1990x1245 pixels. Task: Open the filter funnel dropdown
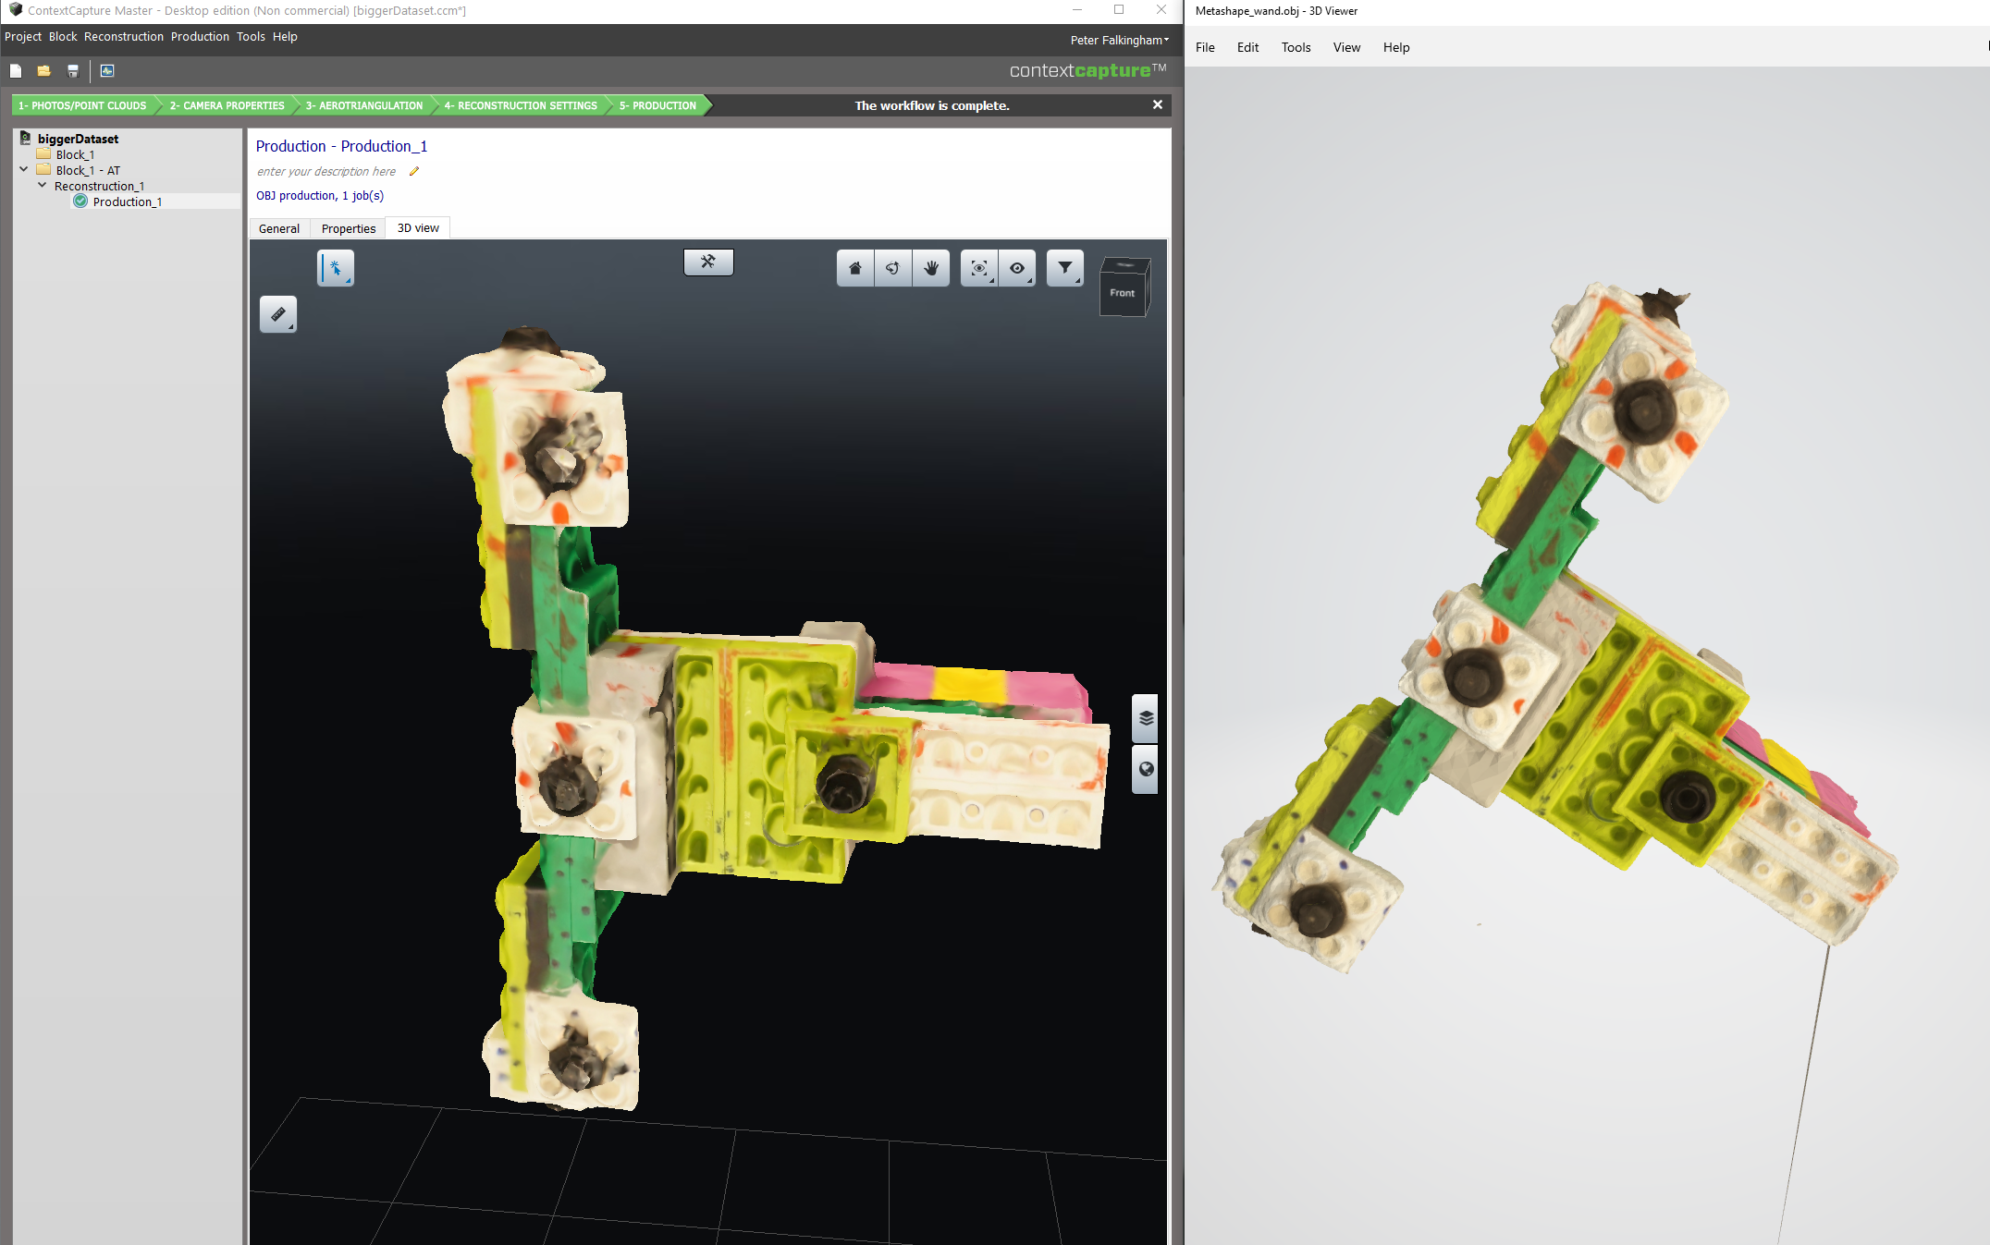[1065, 269]
